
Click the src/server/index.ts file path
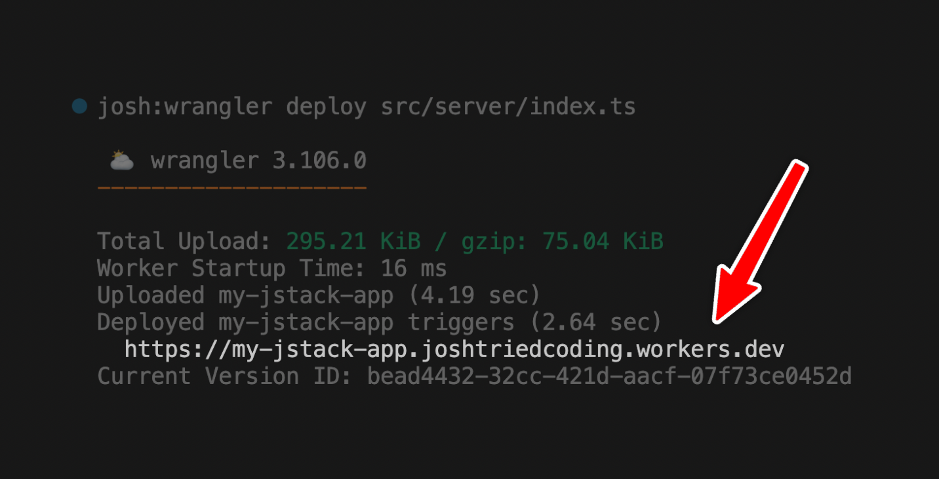click(x=508, y=107)
